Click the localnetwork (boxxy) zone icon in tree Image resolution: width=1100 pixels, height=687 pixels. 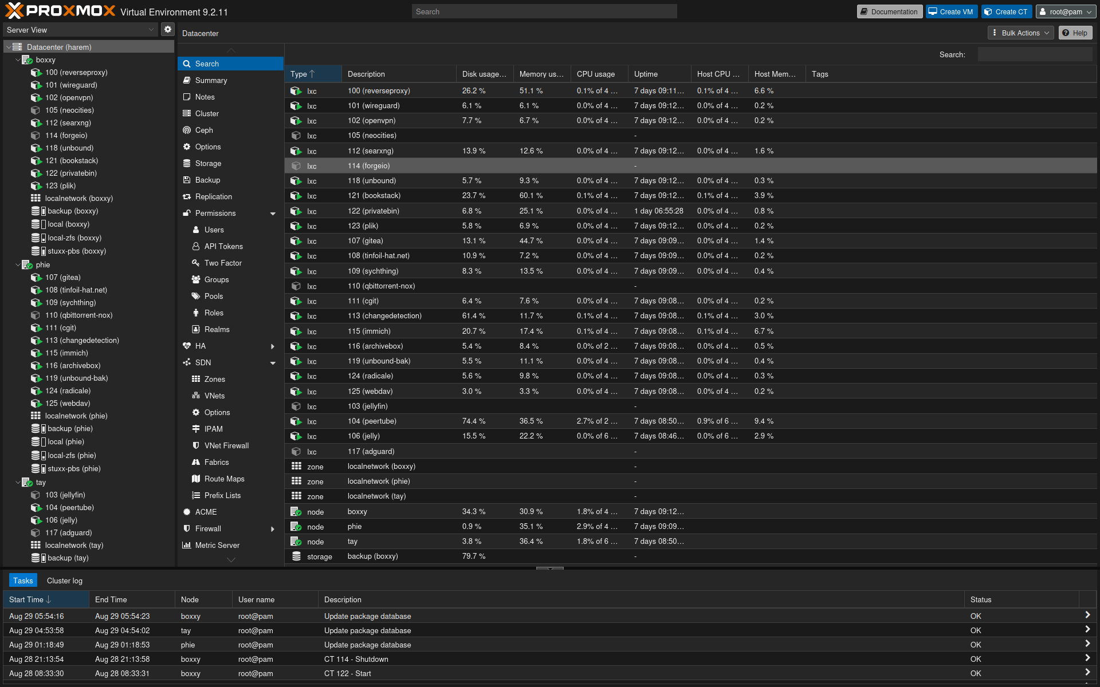(36, 198)
